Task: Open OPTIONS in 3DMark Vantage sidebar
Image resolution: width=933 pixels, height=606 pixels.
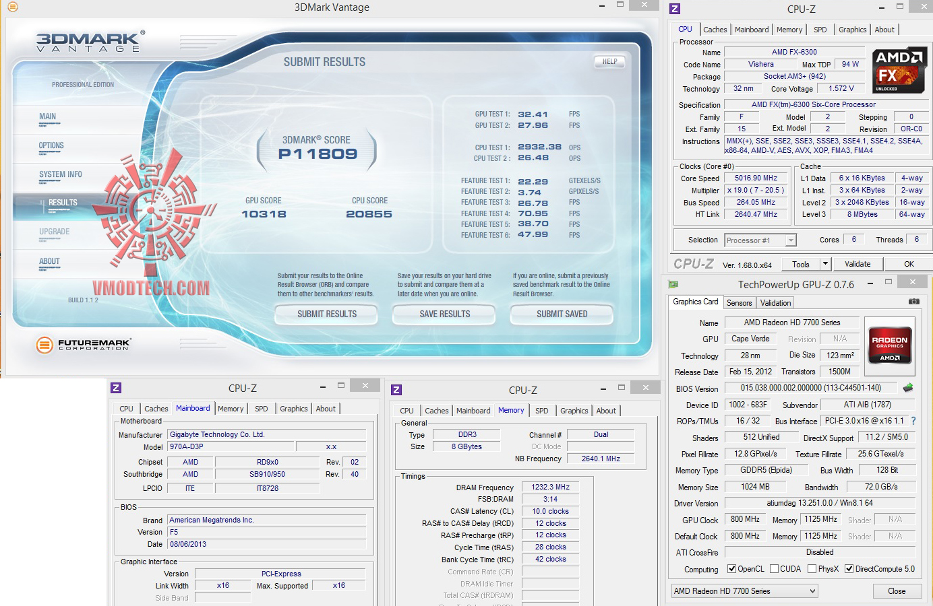Action: (51, 145)
